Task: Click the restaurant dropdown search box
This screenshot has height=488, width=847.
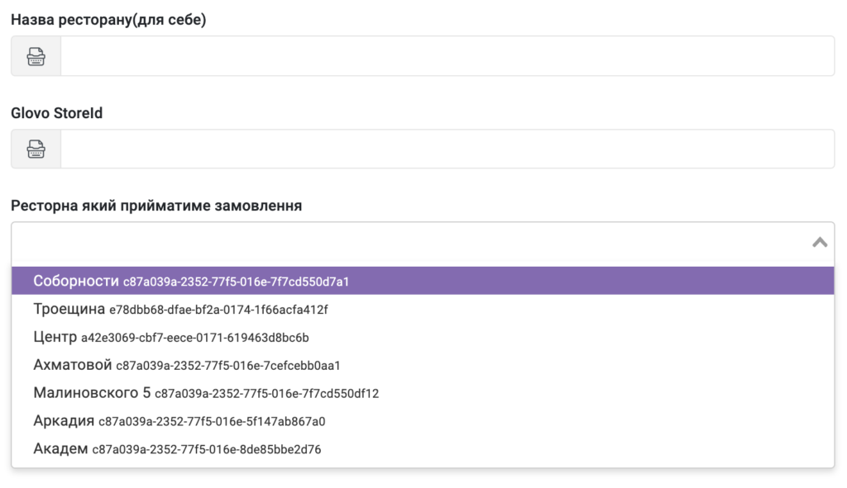Action: coord(405,242)
